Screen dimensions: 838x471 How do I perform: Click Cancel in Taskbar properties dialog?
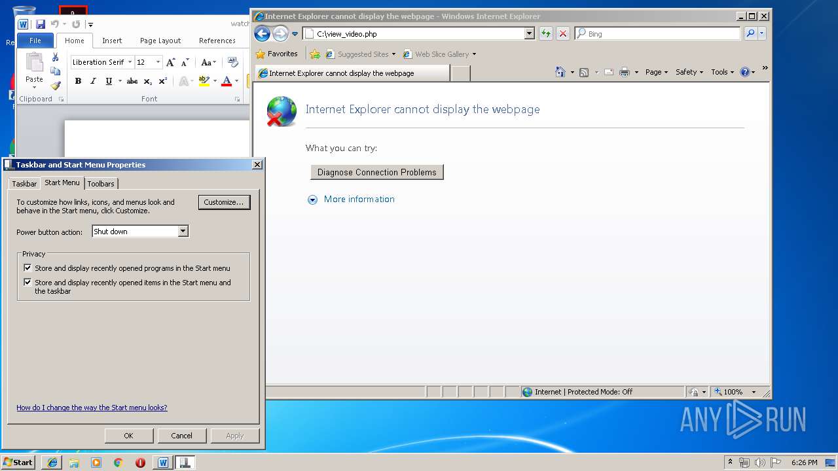tap(181, 435)
